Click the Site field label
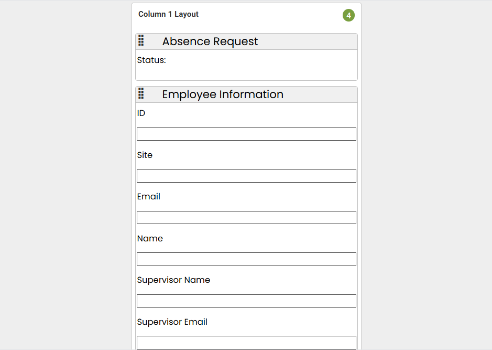The width and height of the screenshot is (492, 350). (x=145, y=155)
